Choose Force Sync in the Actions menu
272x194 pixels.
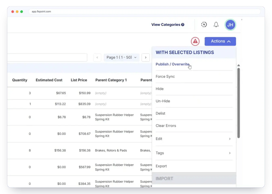coord(165,76)
